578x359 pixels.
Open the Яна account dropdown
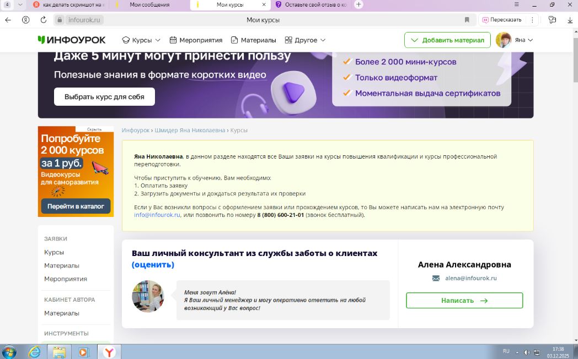(524, 40)
